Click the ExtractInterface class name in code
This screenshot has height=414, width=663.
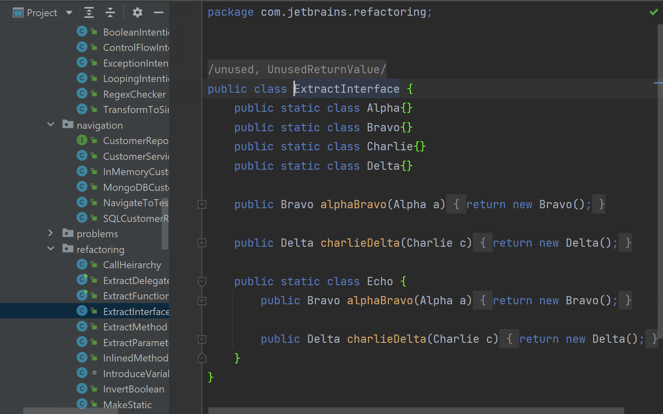(x=347, y=89)
